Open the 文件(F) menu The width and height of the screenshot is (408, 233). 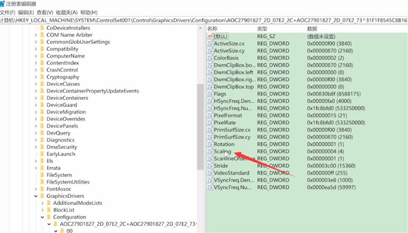coord(8,13)
